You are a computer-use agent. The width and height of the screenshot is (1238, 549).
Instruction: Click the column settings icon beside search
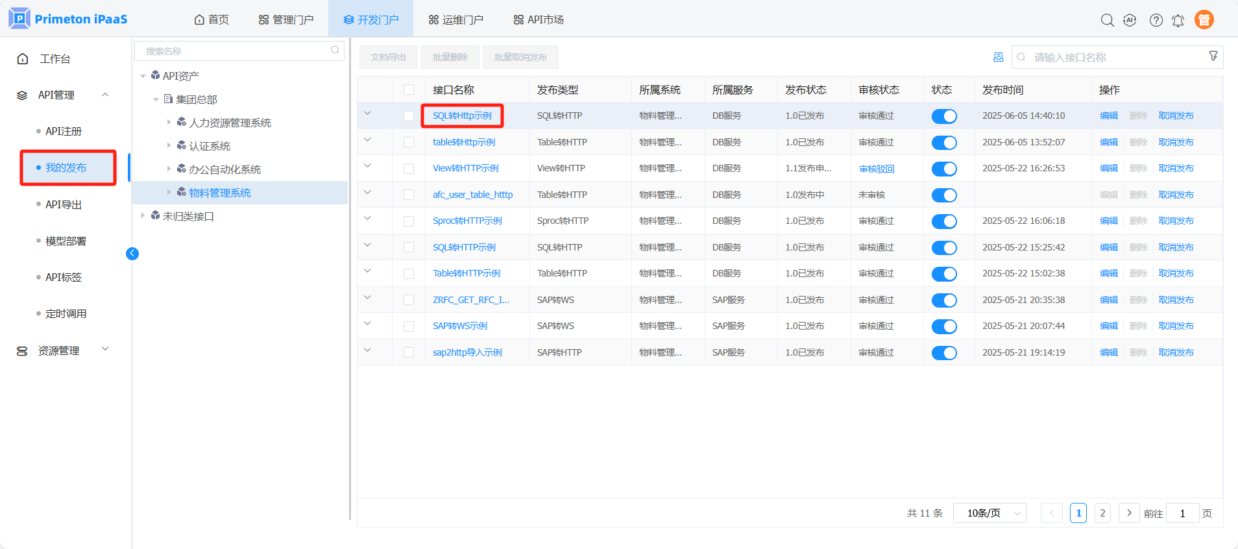(x=998, y=57)
